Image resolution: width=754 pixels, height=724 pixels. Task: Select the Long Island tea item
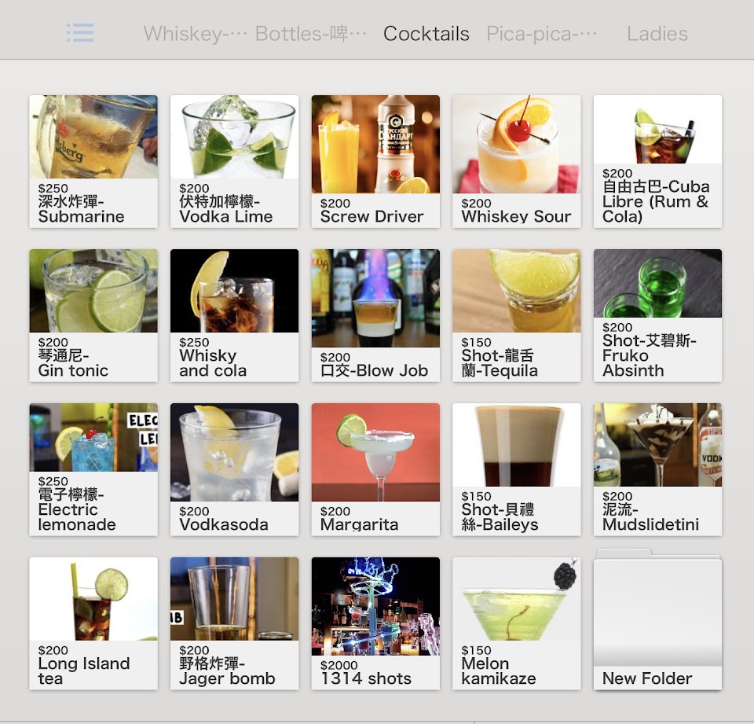click(x=93, y=623)
